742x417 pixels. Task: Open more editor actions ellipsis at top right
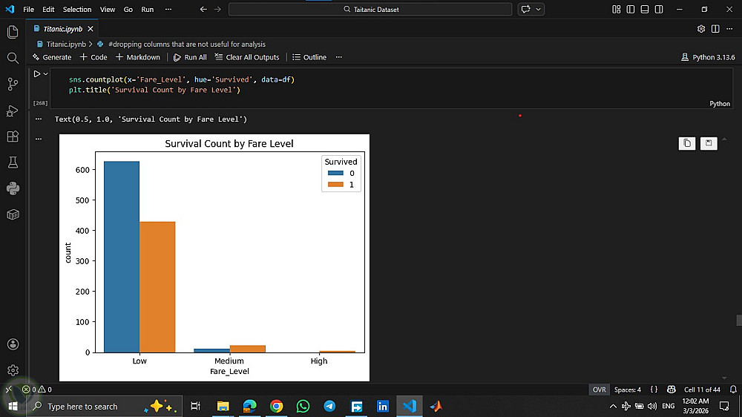pyautogui.click(x=729, y=29)
